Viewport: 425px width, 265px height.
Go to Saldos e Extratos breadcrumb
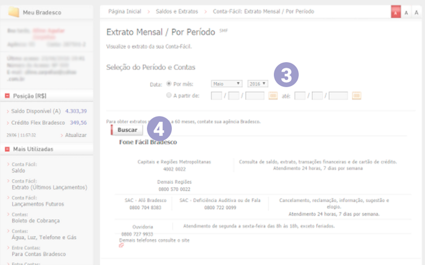click(x=176, y=12)
